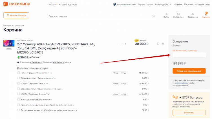Click phone number +7 (495) 780-20-02
The width and height of the screenshot is (212, 119).
pos(68,4)
